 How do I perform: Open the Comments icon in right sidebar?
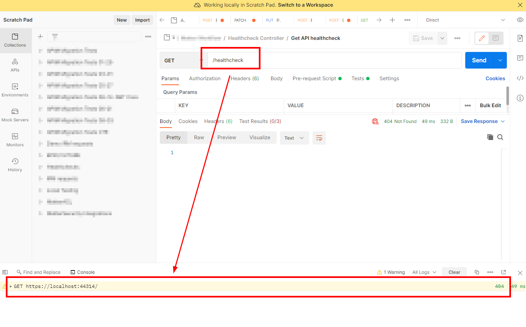pyautogui.click(x=520, y=58)
